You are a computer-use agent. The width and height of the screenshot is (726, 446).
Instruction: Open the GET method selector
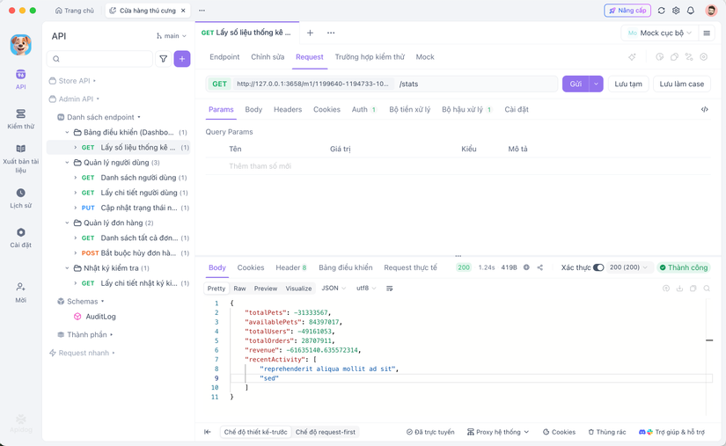pyautogui.click(x=219, y=84)
